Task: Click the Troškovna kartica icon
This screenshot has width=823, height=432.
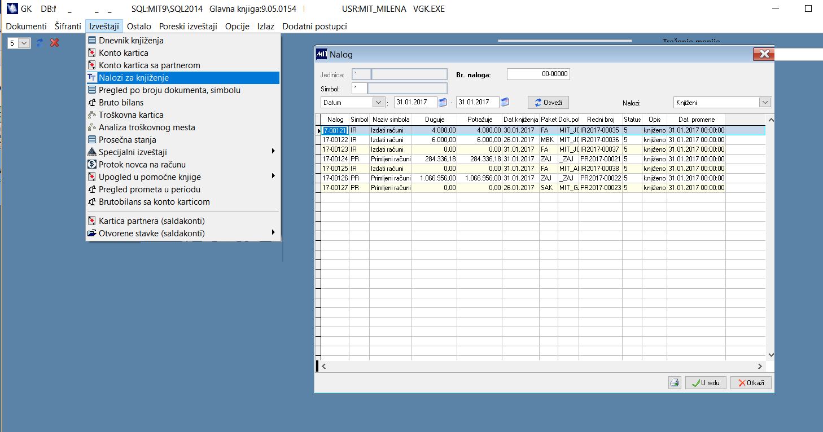Action: click(93, 115)
